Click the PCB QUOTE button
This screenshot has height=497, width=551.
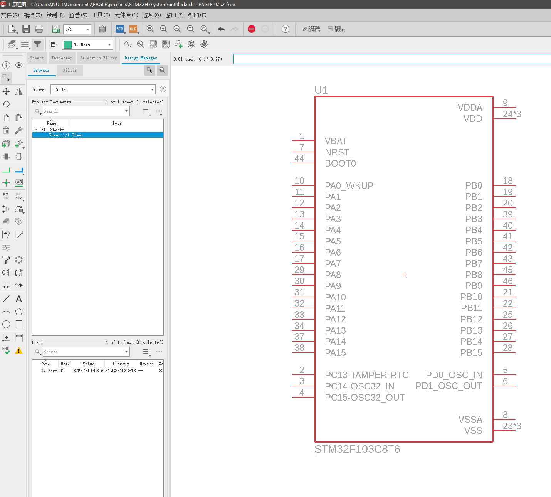336,29
